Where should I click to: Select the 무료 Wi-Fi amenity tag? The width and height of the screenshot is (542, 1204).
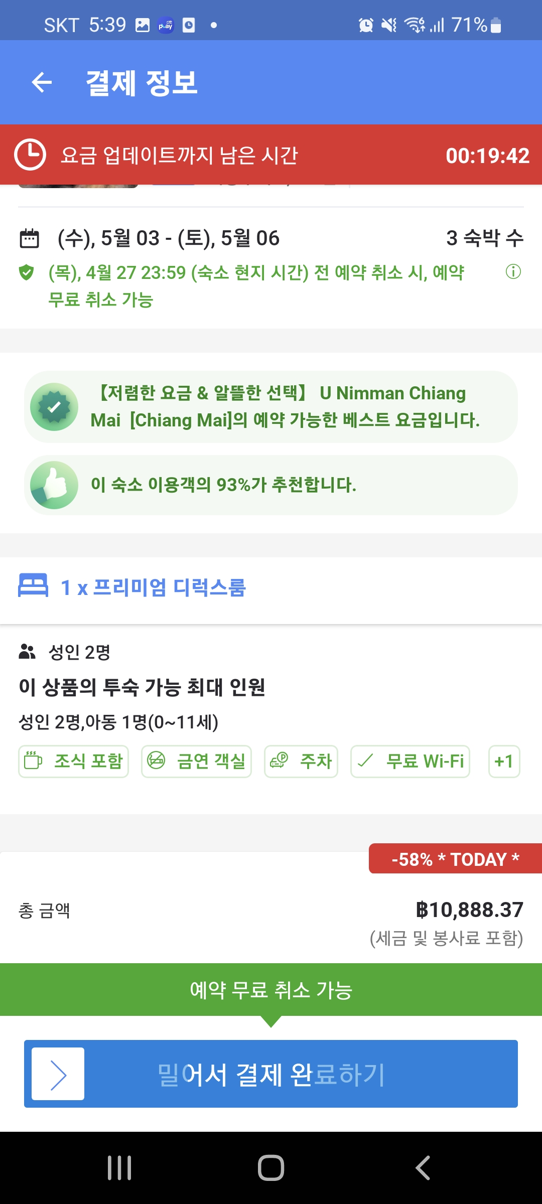[410, 762]
